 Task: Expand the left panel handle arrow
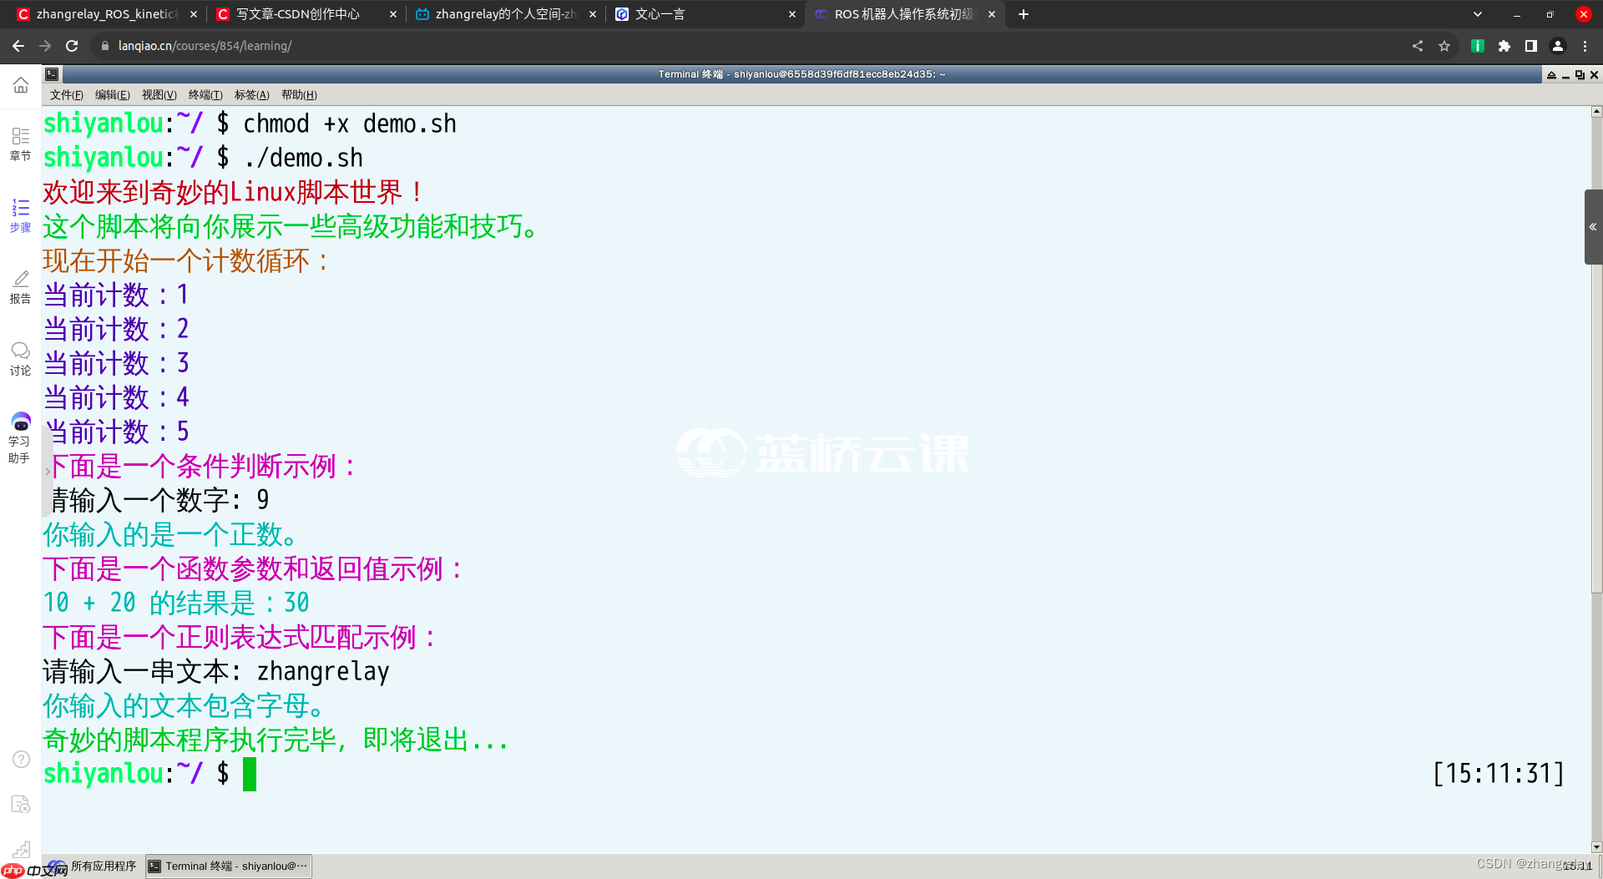point(47,472)
